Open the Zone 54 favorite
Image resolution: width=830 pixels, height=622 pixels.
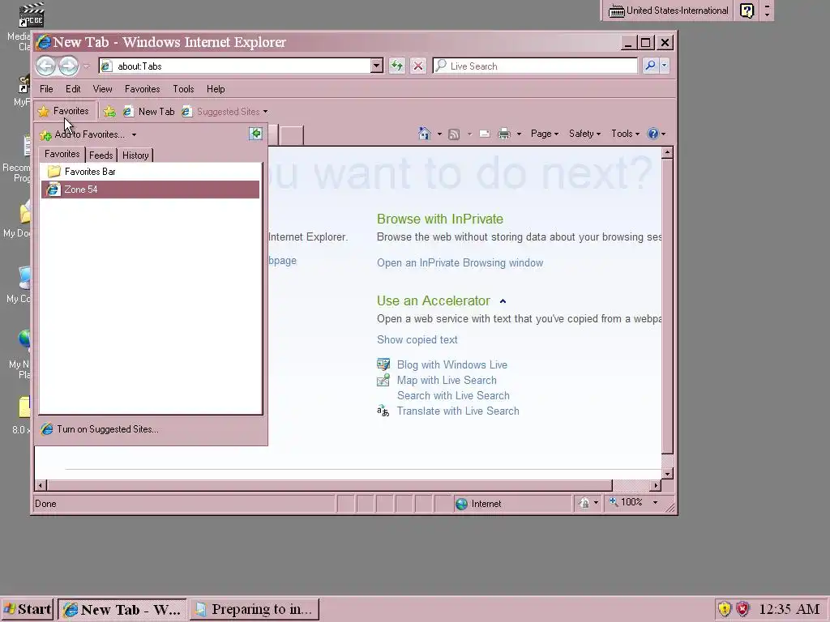point(150,190)
